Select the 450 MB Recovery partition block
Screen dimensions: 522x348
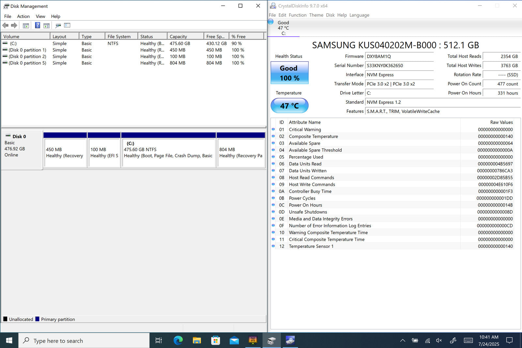pos(65,153)
